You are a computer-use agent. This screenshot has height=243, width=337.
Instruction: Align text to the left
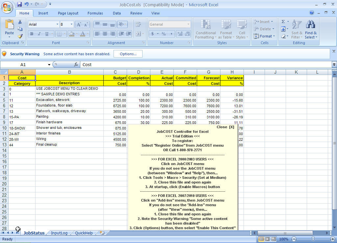click(x=97, y=34)
